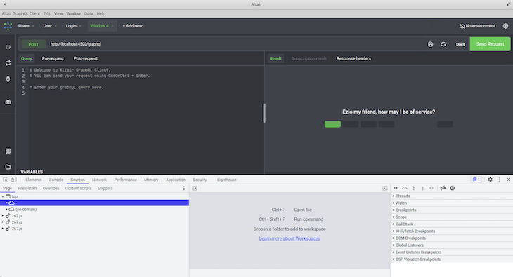Click the GraphQL URL input field
The width and height of the screenshot is (513, 277).
tap(235, 44)
